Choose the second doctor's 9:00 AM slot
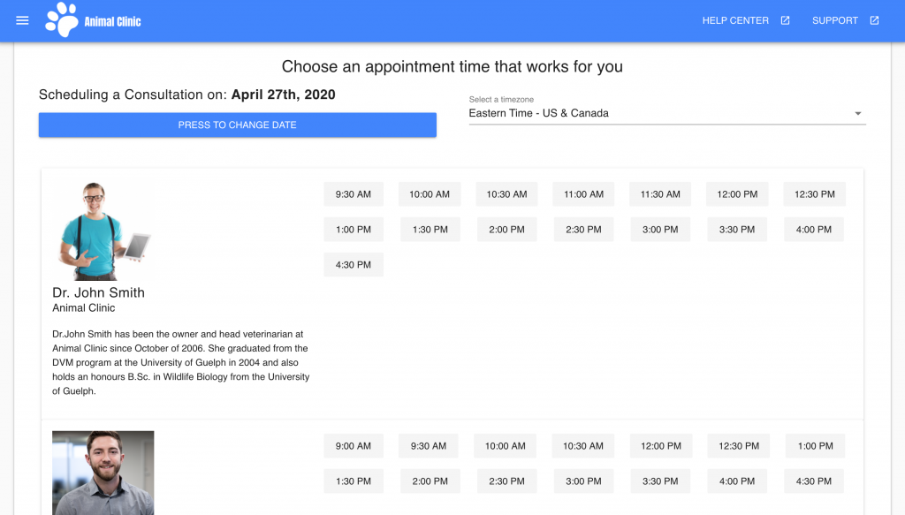Viewport: 905px width, 515px height. click(354, 446)
